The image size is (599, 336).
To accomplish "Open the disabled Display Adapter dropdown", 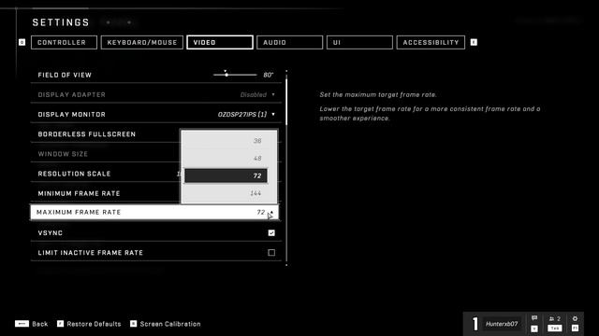I will point(257,94).
